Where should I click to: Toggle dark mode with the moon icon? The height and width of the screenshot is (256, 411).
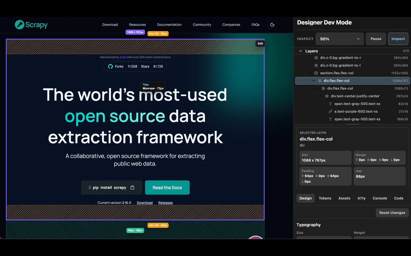[272, 25]
